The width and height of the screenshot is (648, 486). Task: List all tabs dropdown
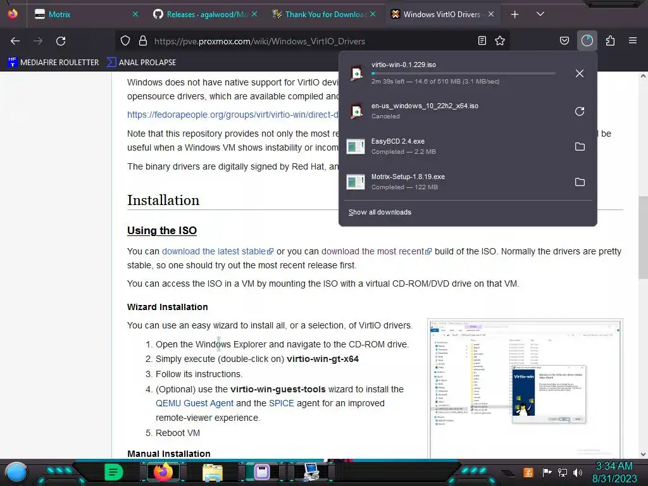tap(540, 14)
